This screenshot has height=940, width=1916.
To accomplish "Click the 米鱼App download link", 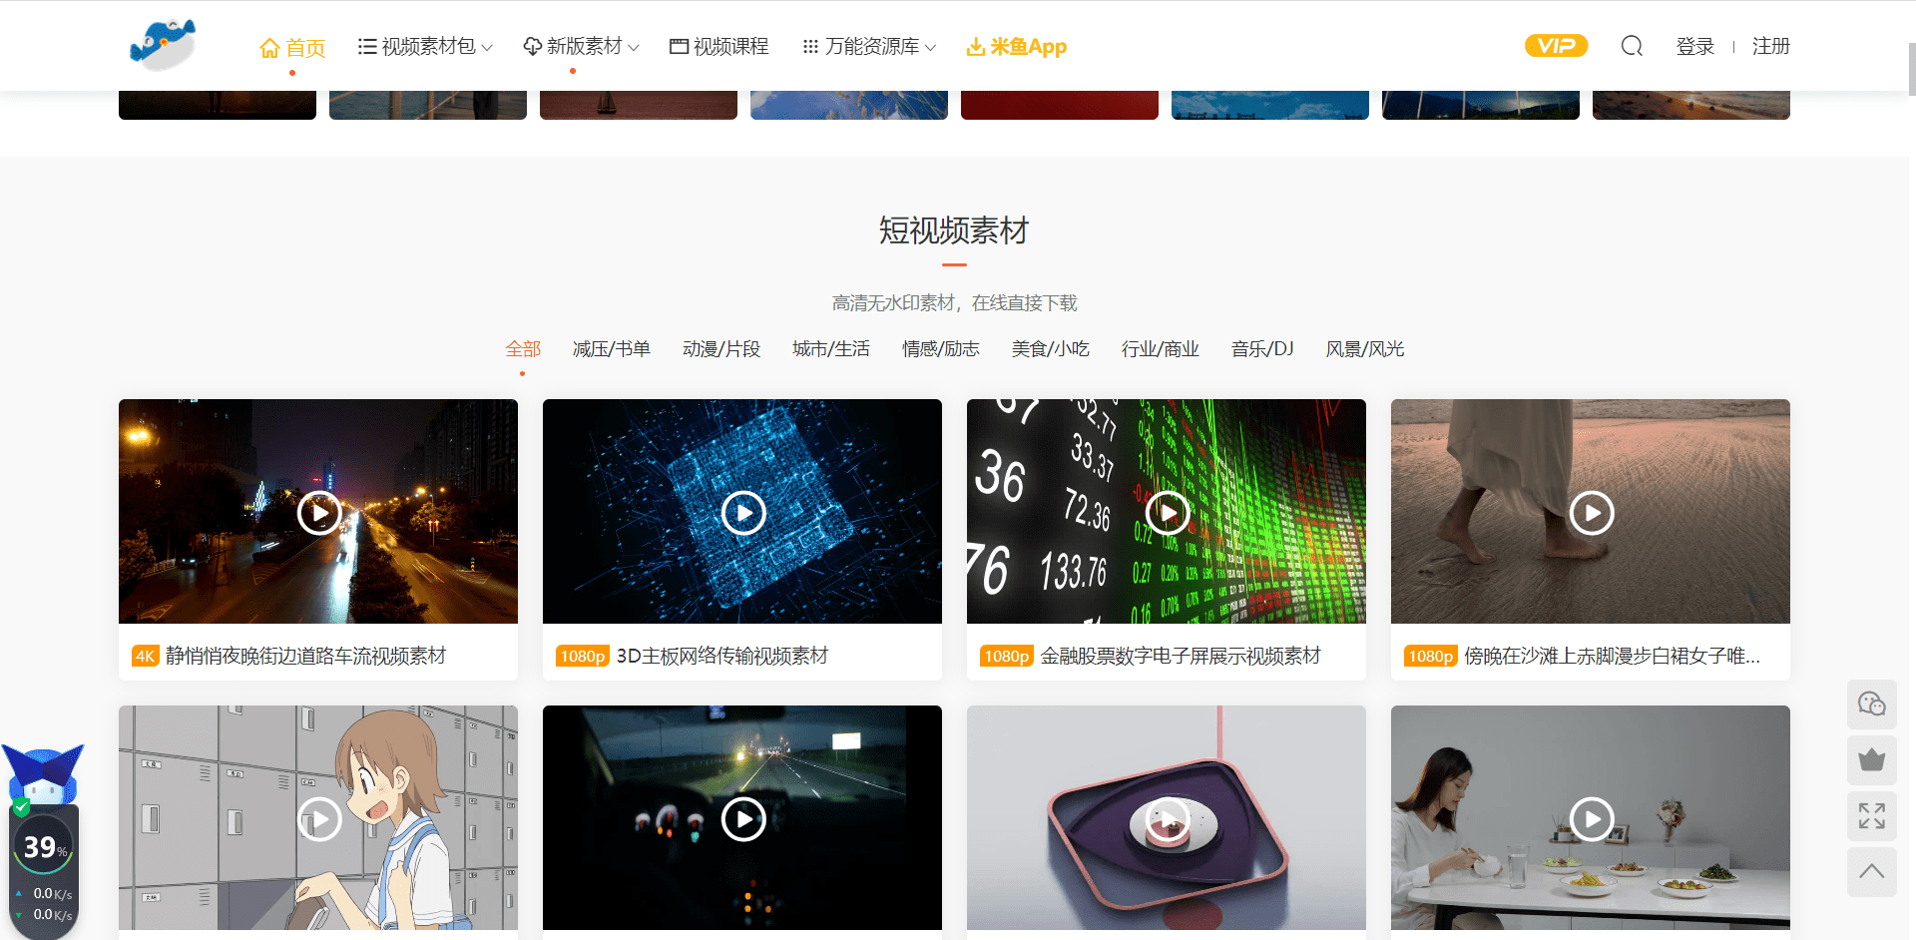I will click(1017, 47).
